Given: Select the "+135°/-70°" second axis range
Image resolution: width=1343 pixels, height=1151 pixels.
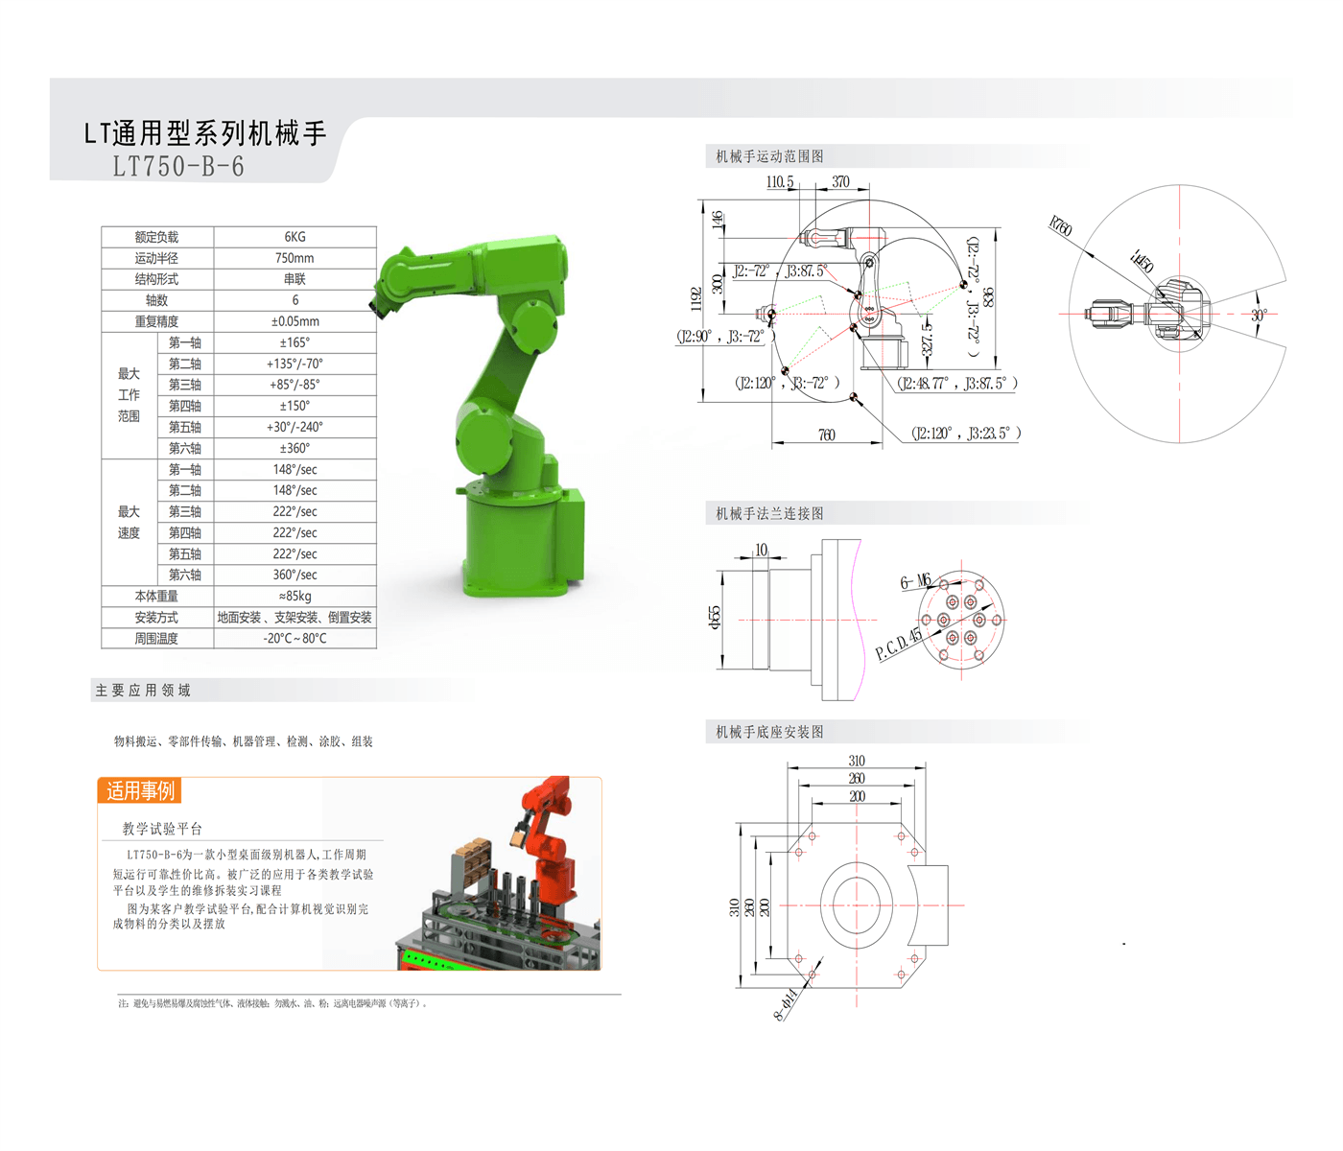Looking at the screenshot, I should [295, 364].
